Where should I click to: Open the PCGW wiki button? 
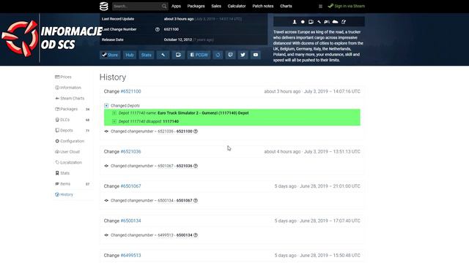coord(199,55)
